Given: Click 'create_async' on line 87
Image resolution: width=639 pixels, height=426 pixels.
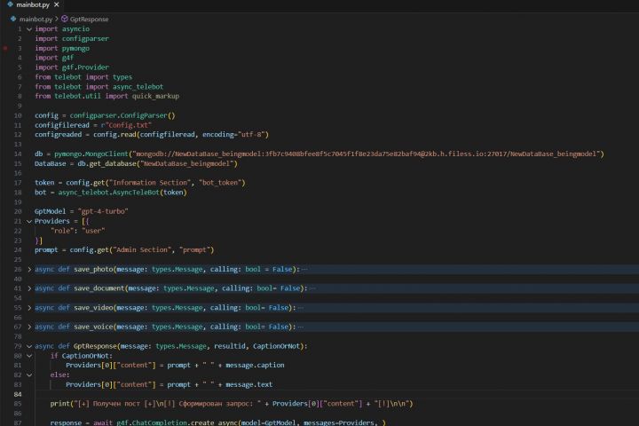Looking at the screenshot, I should pyautogui.click(x=214, y=422).
